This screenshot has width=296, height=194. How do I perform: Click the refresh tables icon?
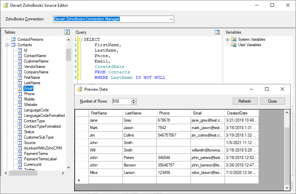[x=67, y=32]
